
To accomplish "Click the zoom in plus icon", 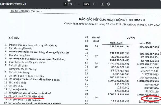I will 93,4.
